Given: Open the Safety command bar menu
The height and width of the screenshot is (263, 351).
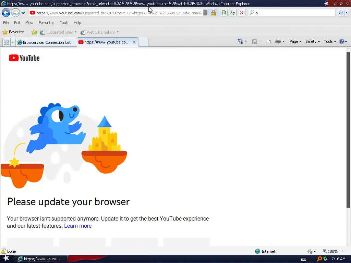Looking at the screenshot, I should point(313,41).
